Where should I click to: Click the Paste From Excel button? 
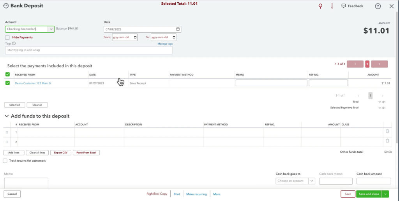pyautogui.click(x=86, y=153)
